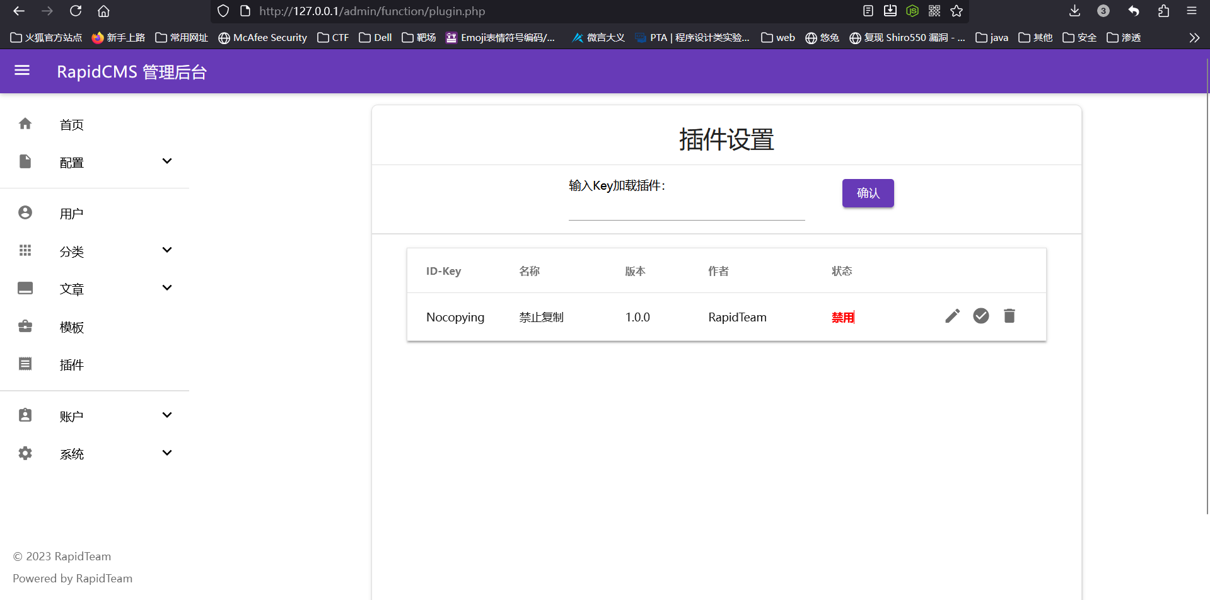Screen dimensions: 1210x600
Task: Click the browser reload icon
Action: tap(76, 11)
